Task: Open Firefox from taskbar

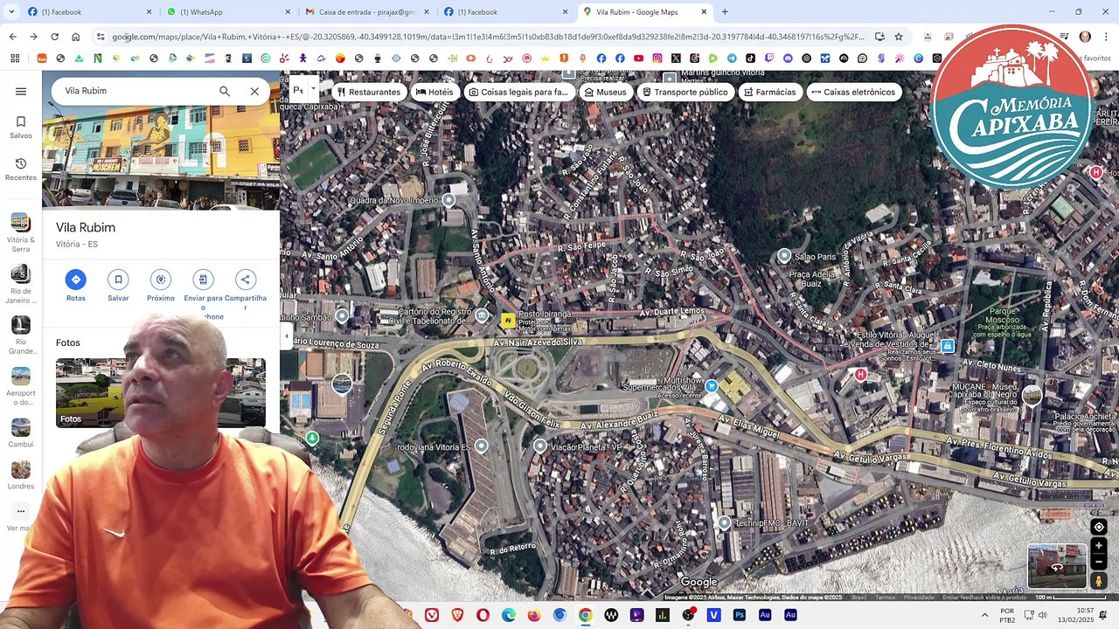Action: [x=534, y=615]
